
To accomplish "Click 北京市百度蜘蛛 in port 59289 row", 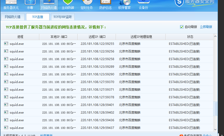I will tap(130, 67).
